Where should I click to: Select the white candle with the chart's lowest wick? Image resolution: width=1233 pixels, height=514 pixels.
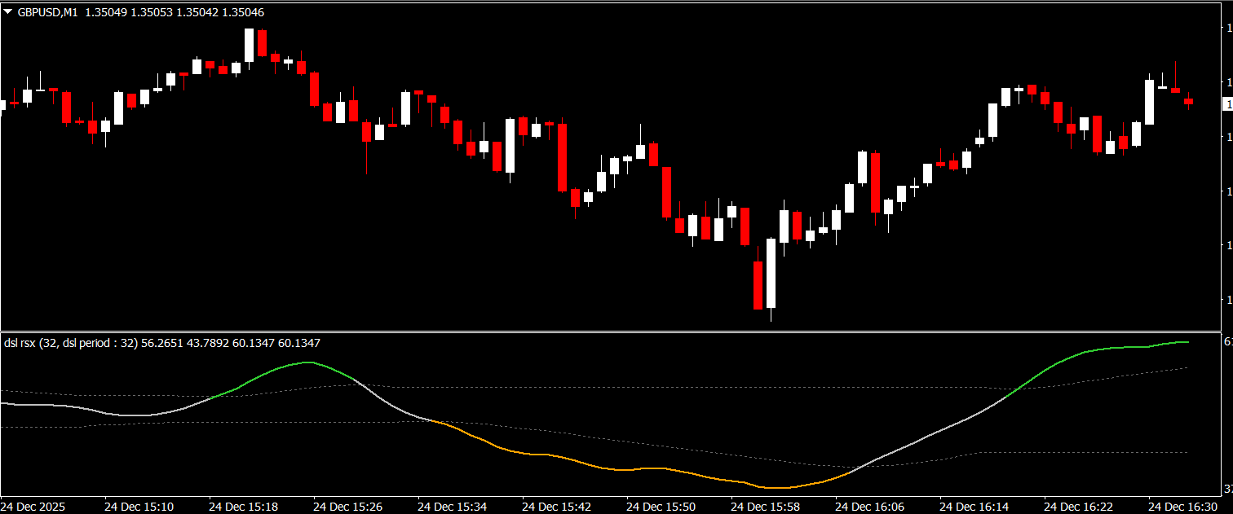[x=771, y=273]
